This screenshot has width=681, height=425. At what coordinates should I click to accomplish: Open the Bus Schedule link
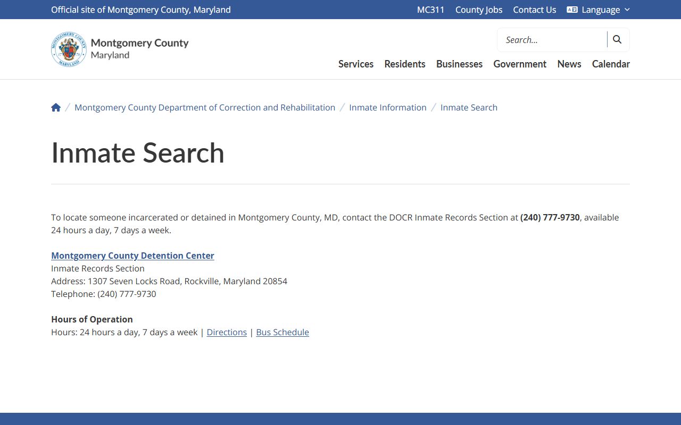(283, 332)
